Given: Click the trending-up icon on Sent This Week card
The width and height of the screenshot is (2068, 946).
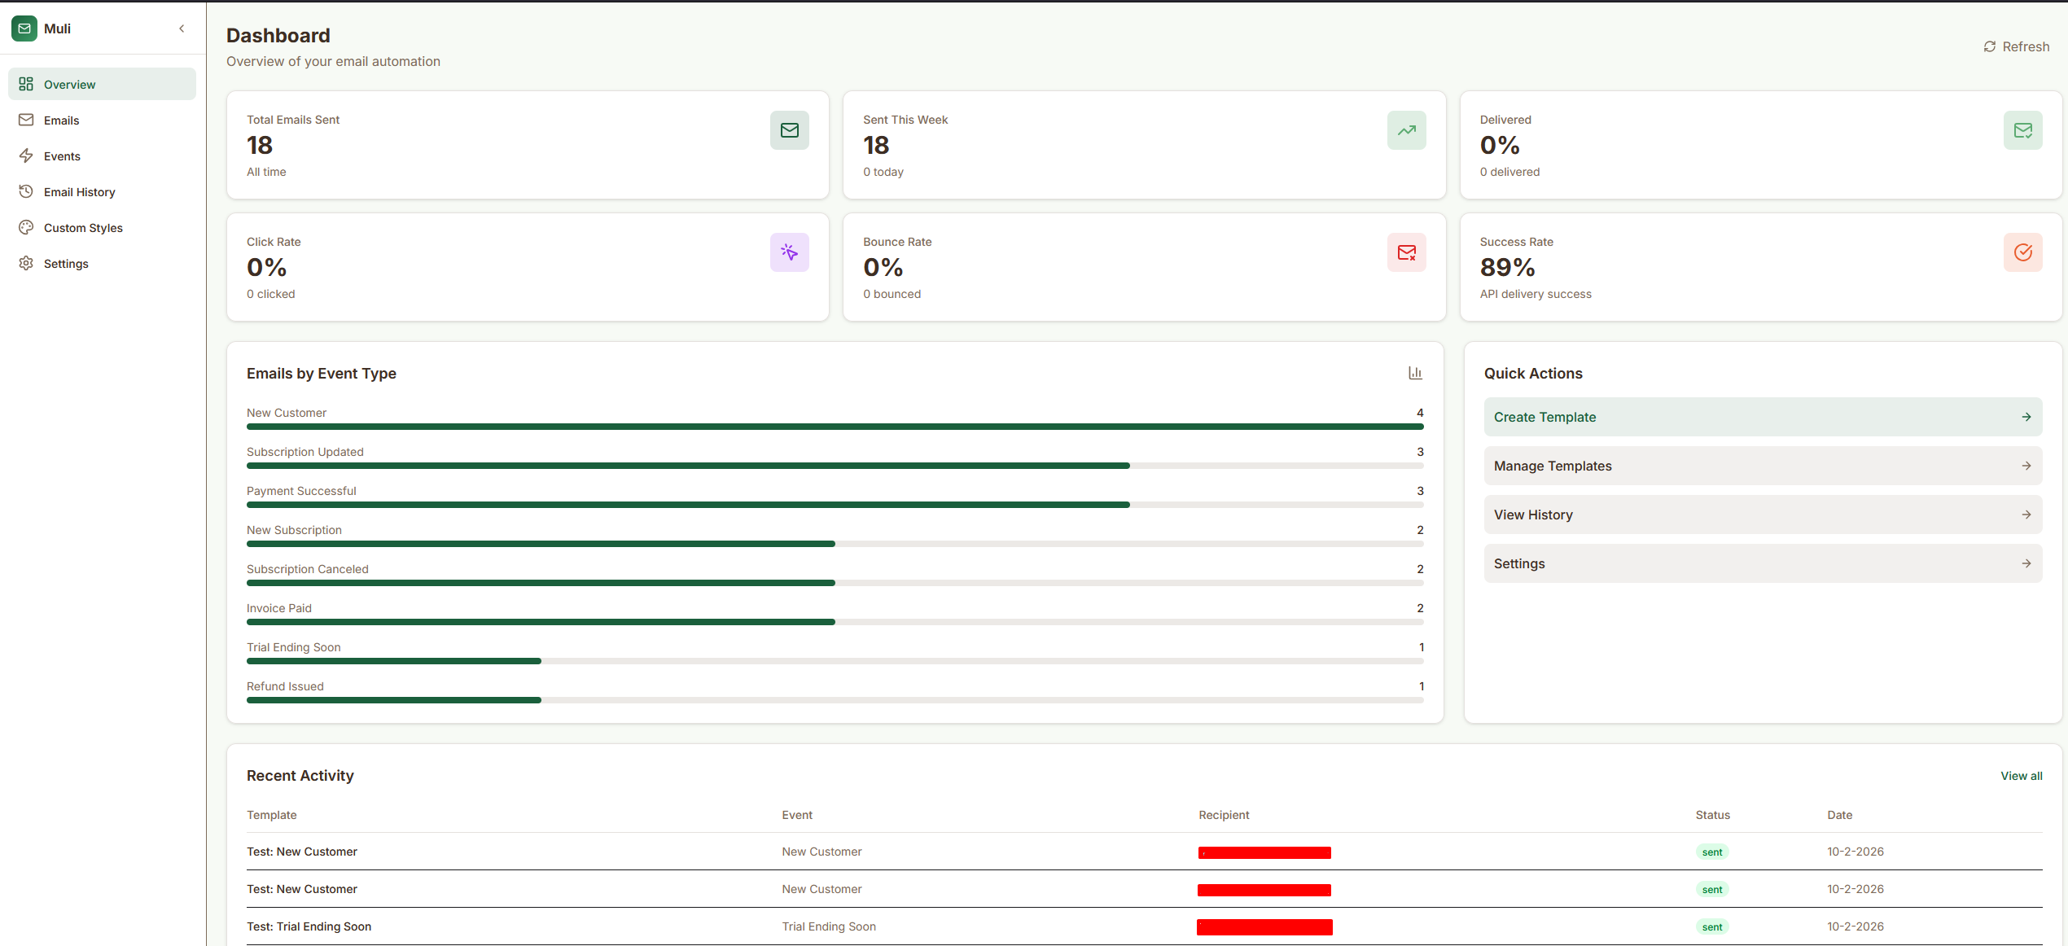Looking at the screenshot, I should tap(1406, 130).
